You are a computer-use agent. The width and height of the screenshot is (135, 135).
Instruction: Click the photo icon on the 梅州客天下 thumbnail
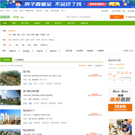2,123
